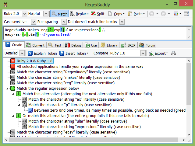This screenshot has height=146, width=195.
Task: Switch to the Library tab
Action: click(x=109, y=45)
